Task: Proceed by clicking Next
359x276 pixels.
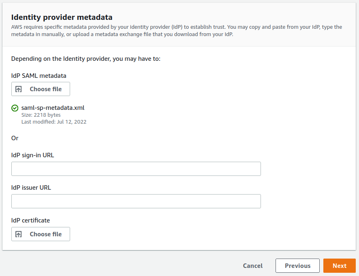Action: click(340, 265)
